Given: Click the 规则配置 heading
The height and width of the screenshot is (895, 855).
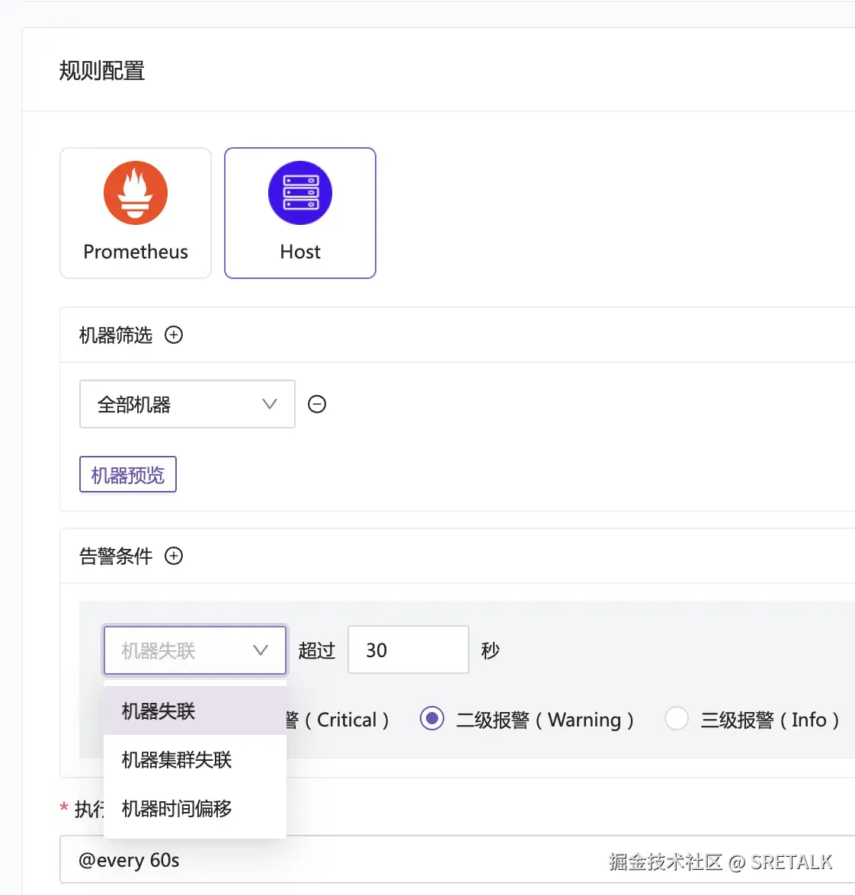Looking at the screenshot, I should click(x=102, y=72).
